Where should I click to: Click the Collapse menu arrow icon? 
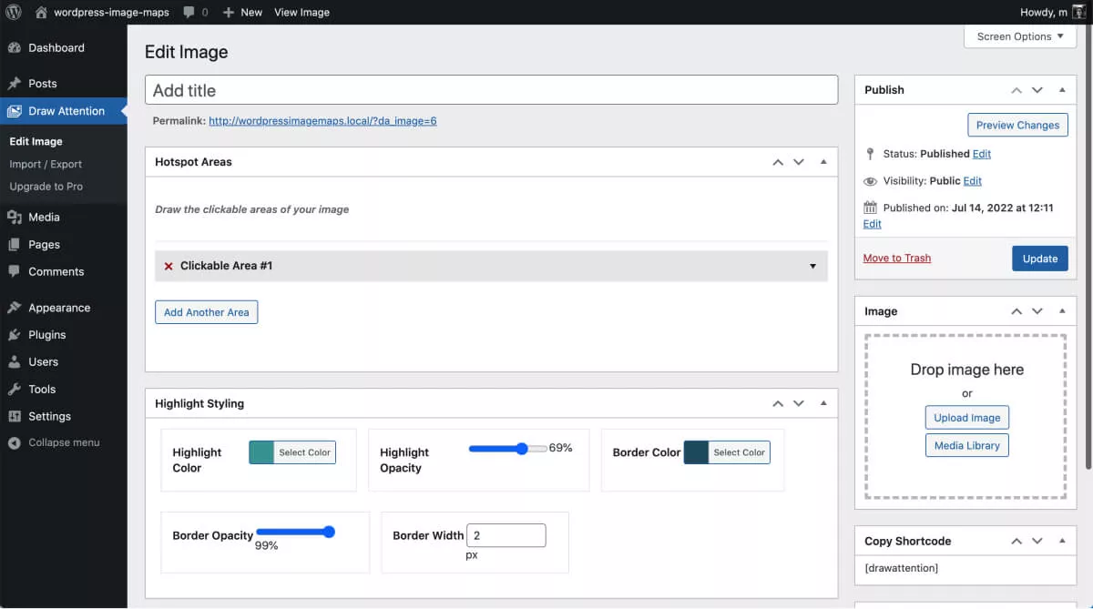pyautogui.click(x=14, y=443)
